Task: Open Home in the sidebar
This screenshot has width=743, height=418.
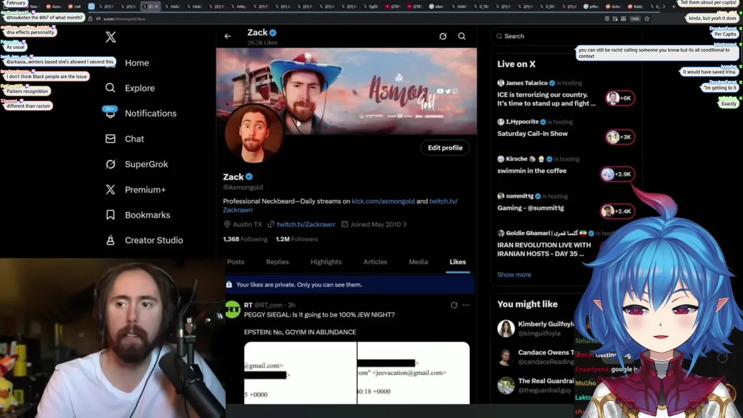Action: pyautogui.click(x=137, y=63)
